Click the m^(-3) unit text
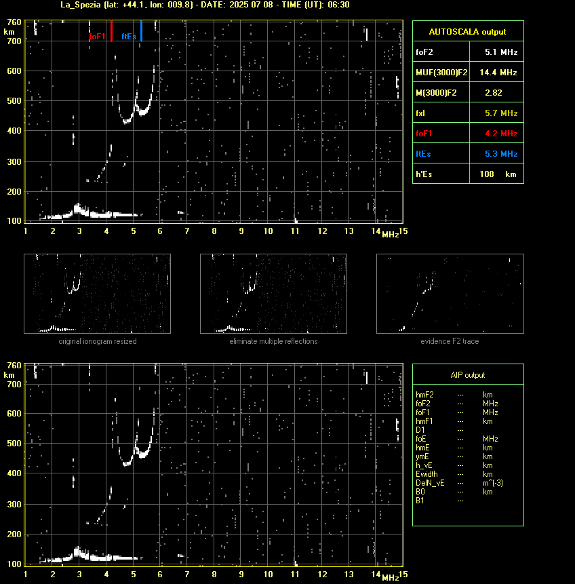The height and width of the screenshot is (584, 575). [x=493, y=483]
